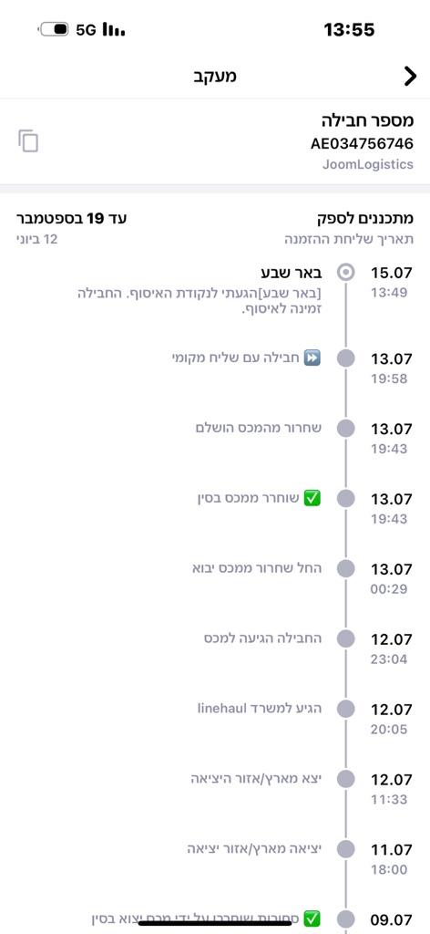Image resolution: width=430 pixels, height=934 pixels.
Task: Tap the fast-forward emoji on local courier entry
Action: coord(312,358)
